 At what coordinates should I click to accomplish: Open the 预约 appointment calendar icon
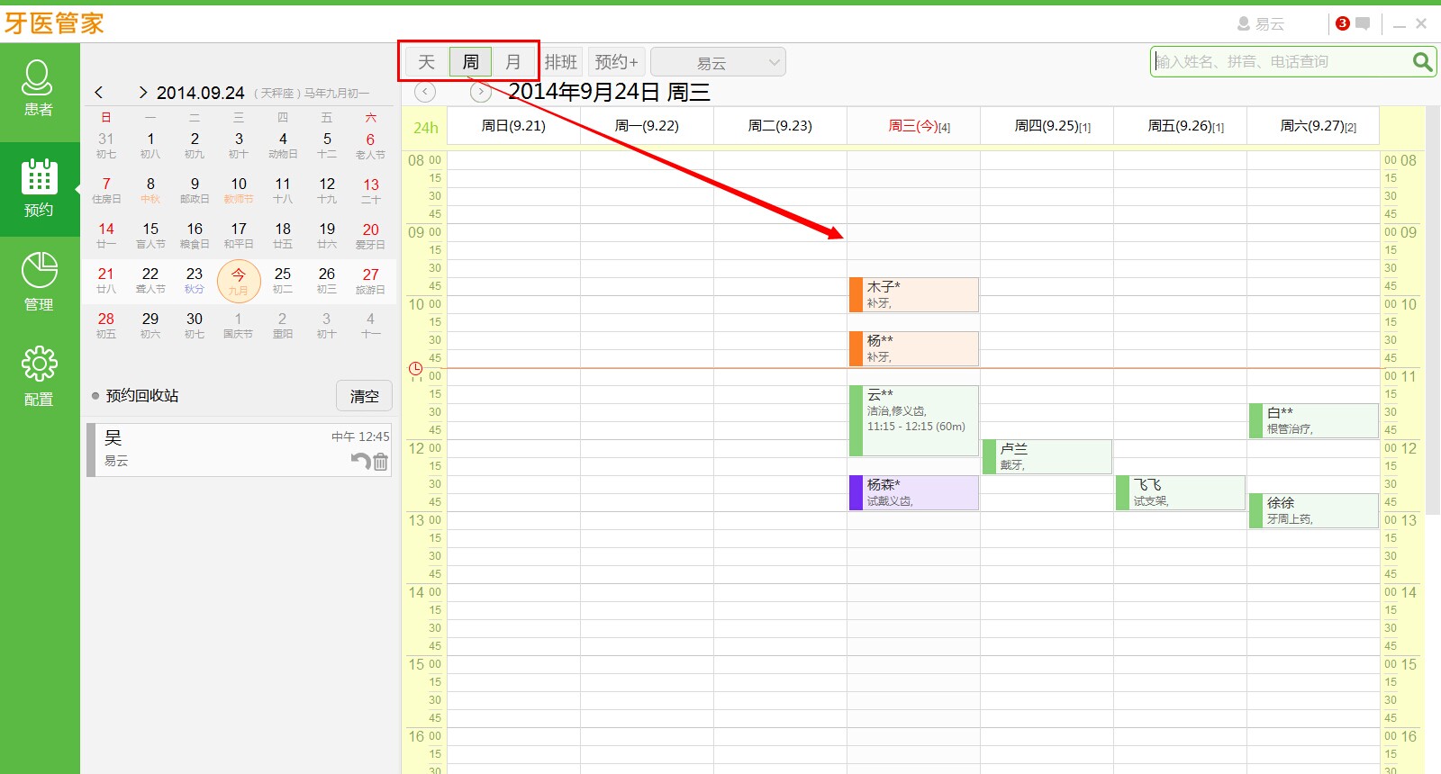click(39, 187)
